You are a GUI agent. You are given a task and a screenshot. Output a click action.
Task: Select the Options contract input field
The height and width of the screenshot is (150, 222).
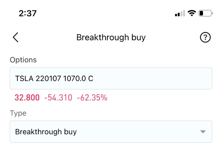(x=111, y=78)
